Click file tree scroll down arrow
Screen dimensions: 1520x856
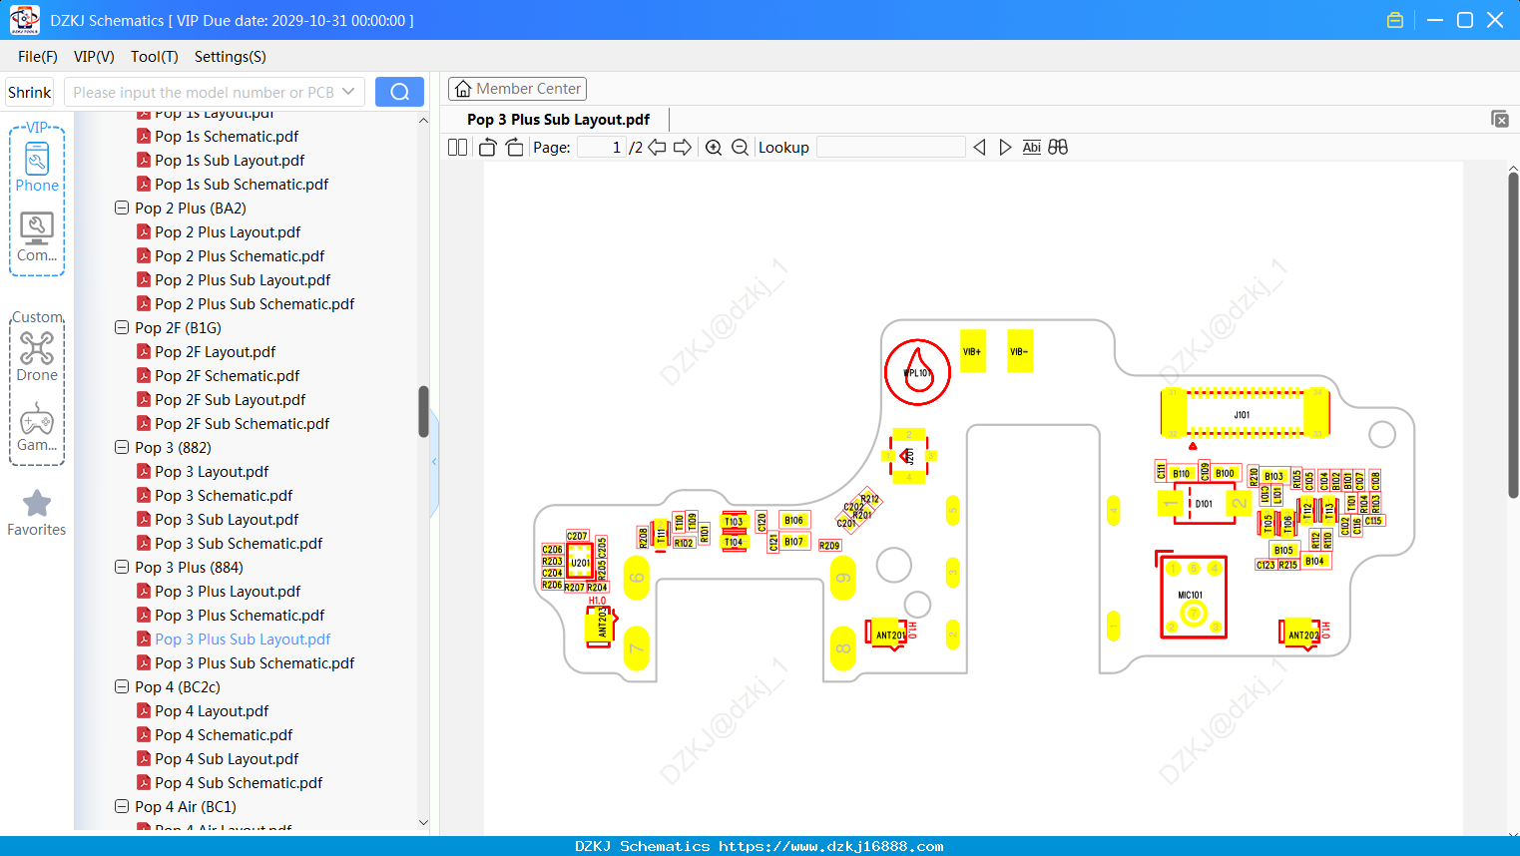[x=423, y=823]
